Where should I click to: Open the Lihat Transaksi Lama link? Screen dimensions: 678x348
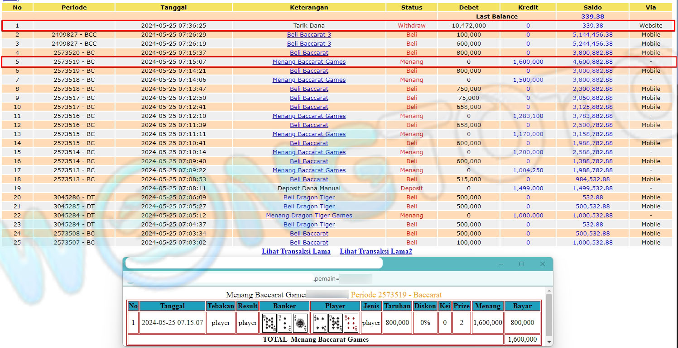(x=296, y=251)
